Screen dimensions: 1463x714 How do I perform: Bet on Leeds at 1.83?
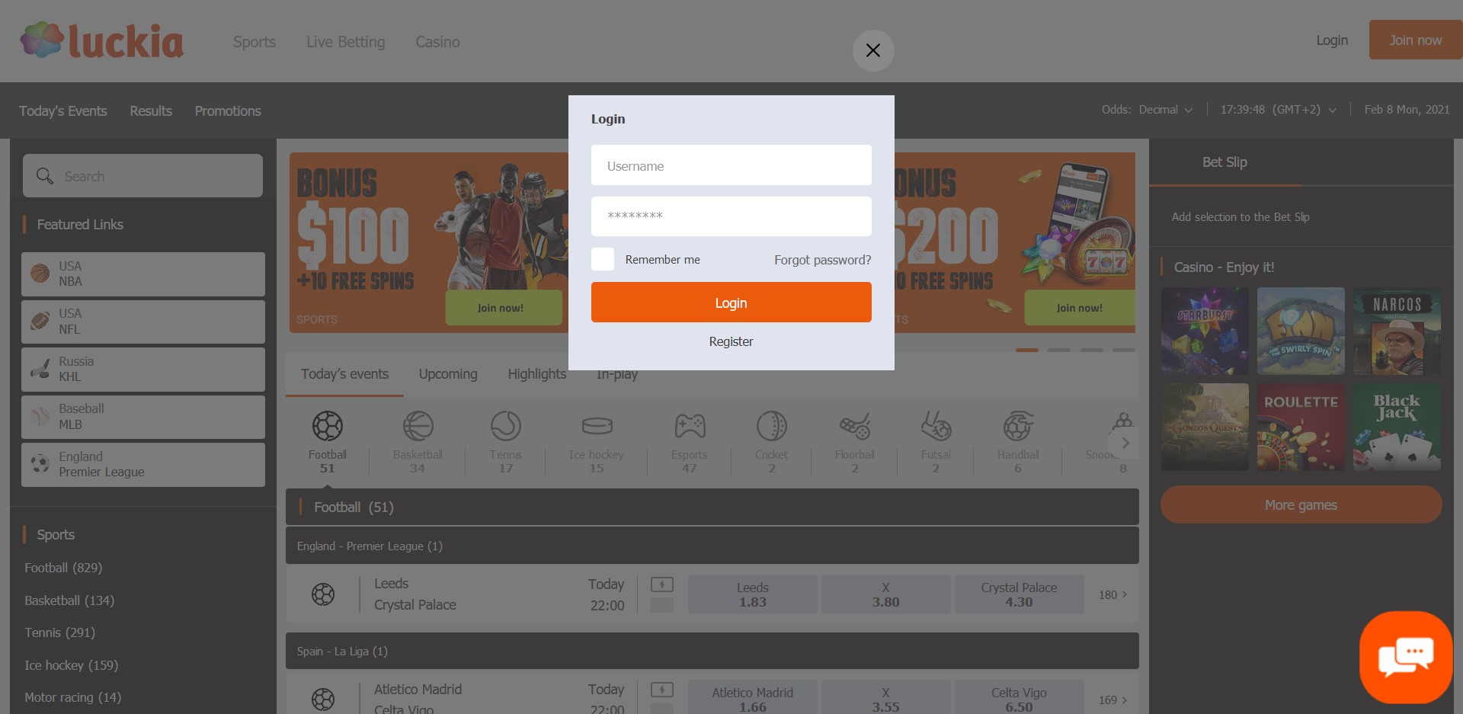pyautogui.click(x=753, y=594)
